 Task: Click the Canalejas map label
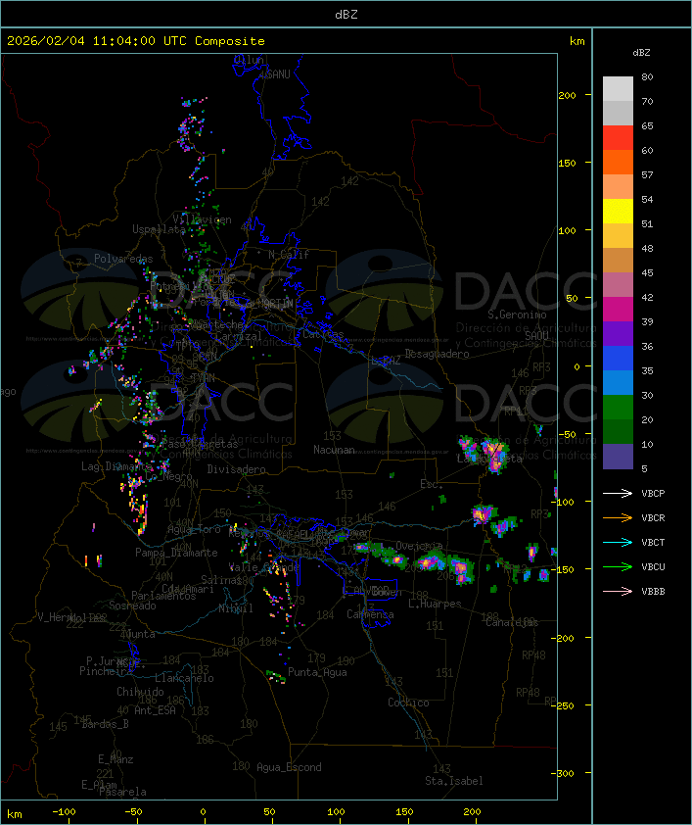[x=512, y=622]
